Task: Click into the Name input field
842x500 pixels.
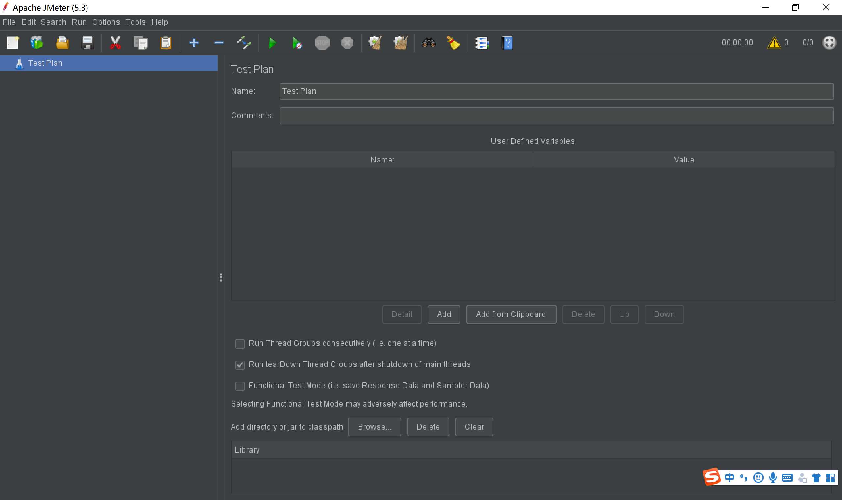Action: pos(557,91)
